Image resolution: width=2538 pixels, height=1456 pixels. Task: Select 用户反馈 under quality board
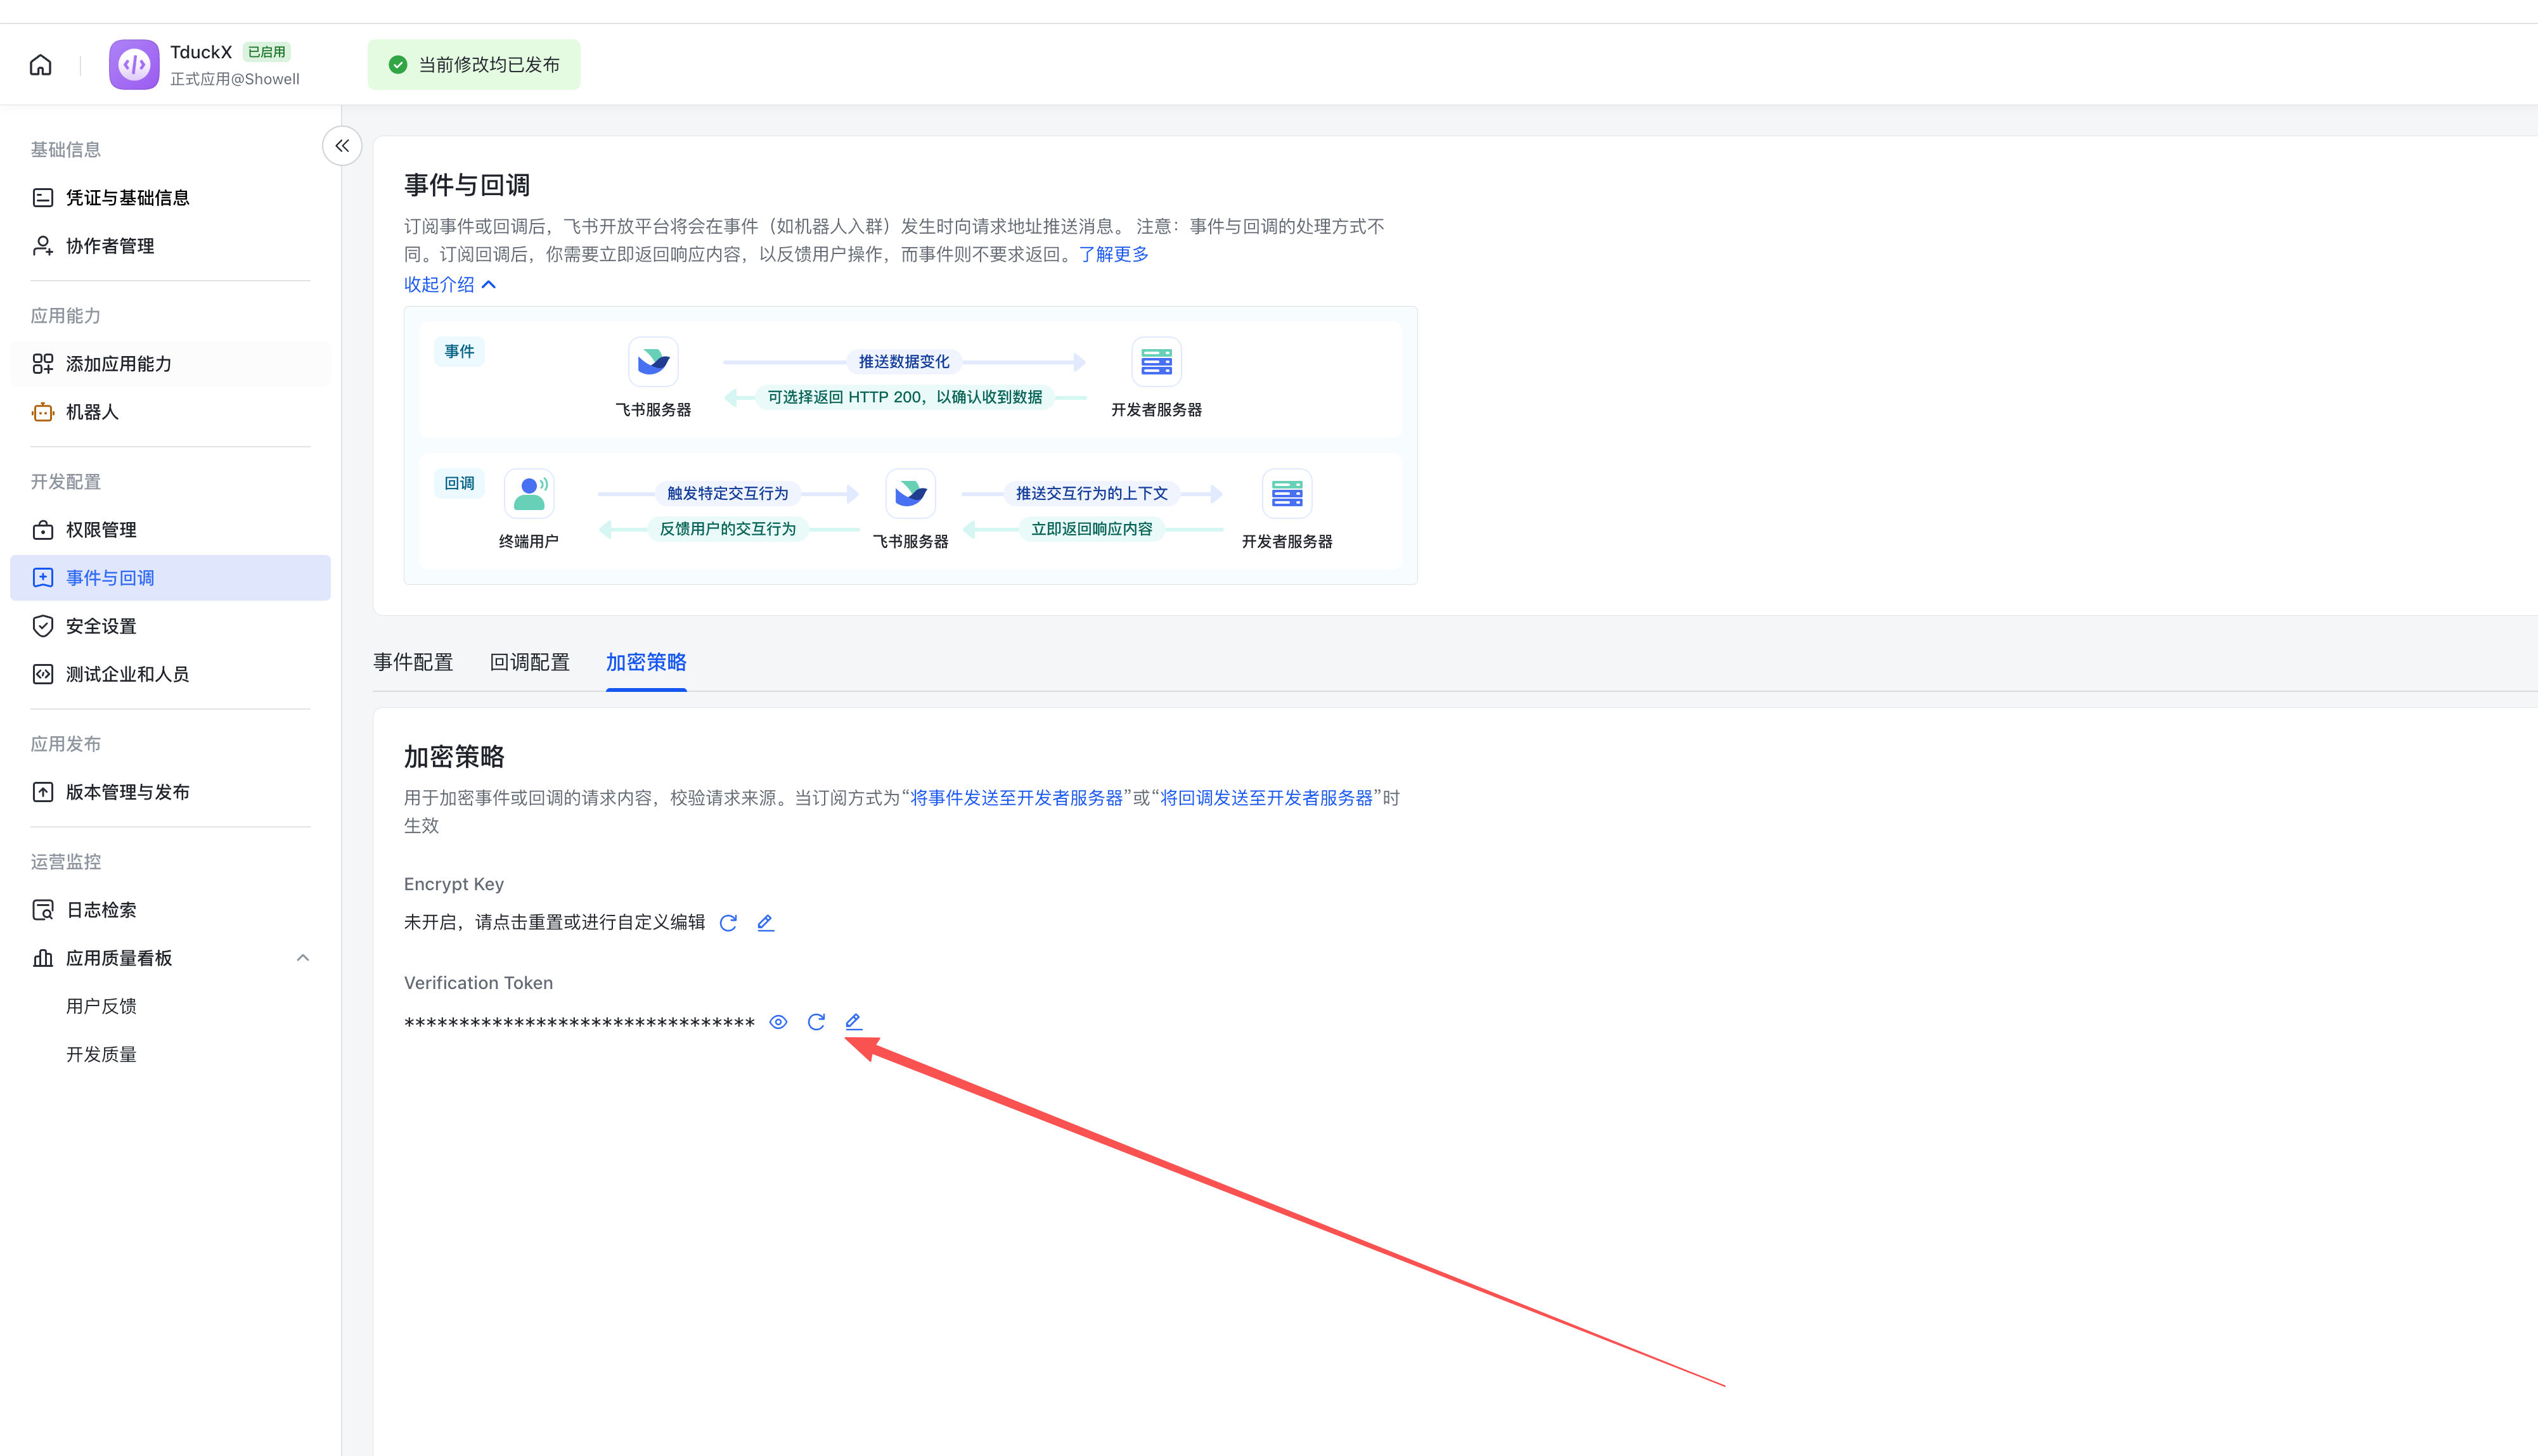pyautogui.click(x=101, y=1006)
